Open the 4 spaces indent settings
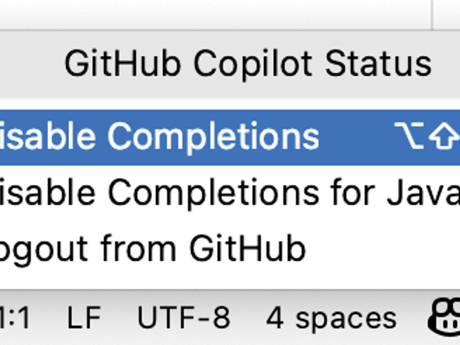 point(331,318)
